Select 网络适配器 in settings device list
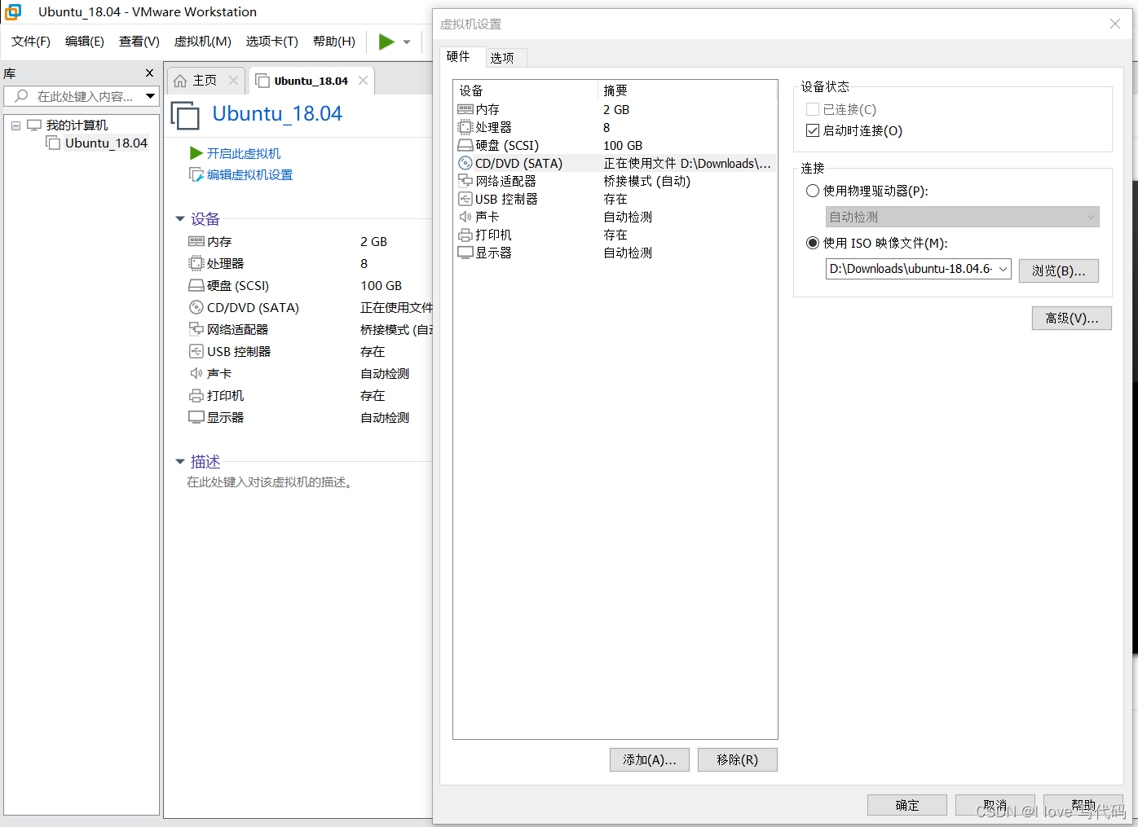The image size is (1138, 827). (x=615, y=181)
